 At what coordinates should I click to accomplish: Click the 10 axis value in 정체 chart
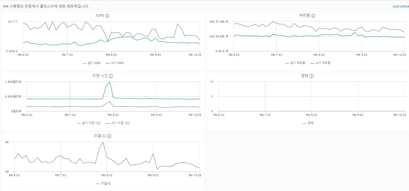(x=211, y=82)
